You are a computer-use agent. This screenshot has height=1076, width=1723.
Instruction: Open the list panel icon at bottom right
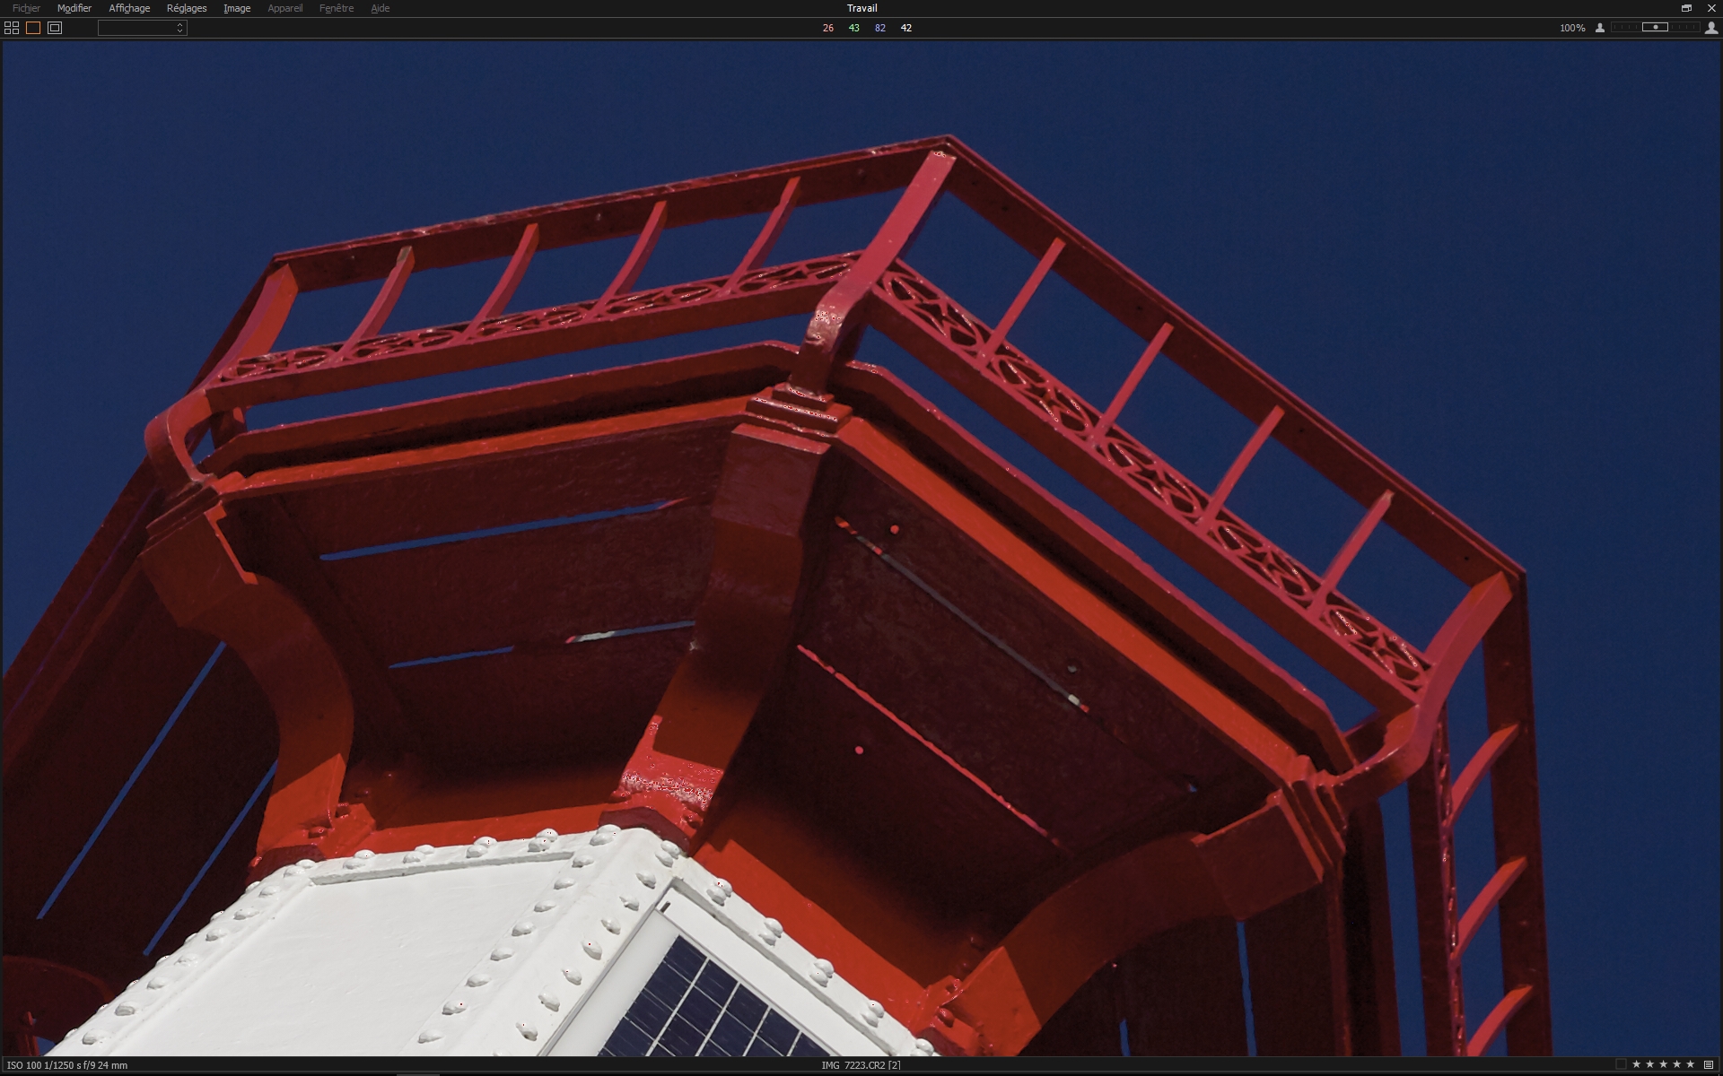(1709, 1064)
